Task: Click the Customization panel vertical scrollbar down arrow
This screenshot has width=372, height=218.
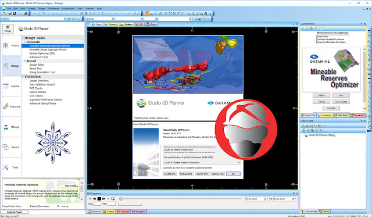Action: tap(364, 109)
